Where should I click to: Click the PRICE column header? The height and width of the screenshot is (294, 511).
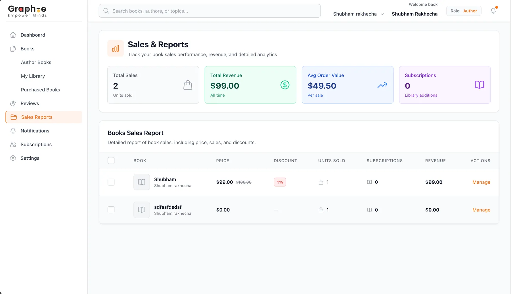[x=223, y=160]
